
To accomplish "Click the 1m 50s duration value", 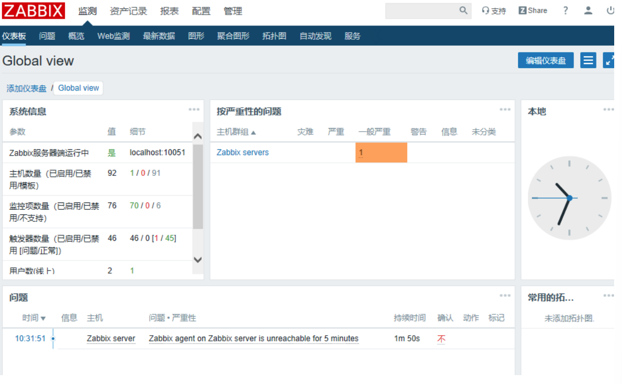I will tap(407, 338).
